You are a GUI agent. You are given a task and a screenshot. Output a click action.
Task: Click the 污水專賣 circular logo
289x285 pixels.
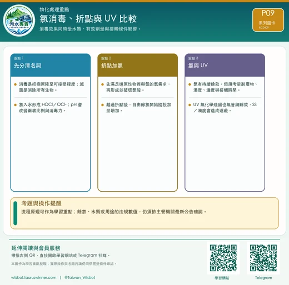[x=19, y=21]
